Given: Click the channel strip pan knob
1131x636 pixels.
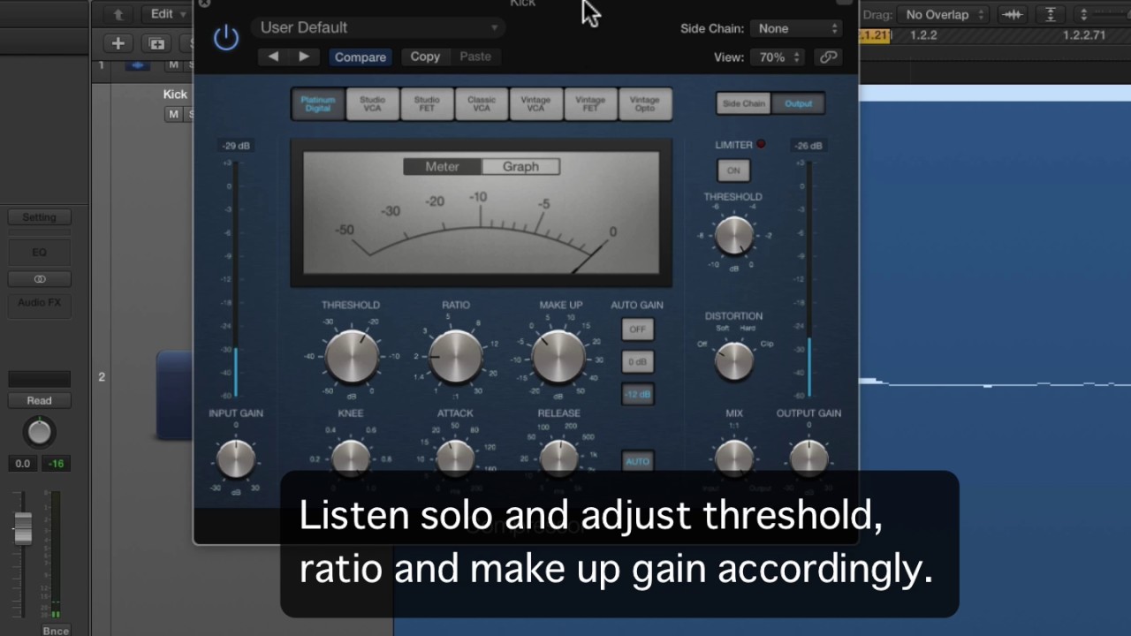Looking at the screenshot, I should click(x=39, y=432).
